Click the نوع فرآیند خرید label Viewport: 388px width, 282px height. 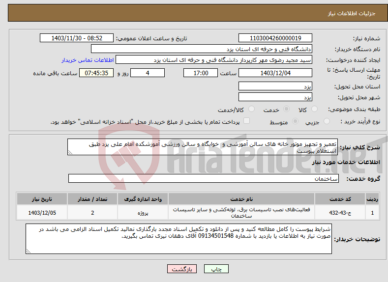[x=360, y=121]
